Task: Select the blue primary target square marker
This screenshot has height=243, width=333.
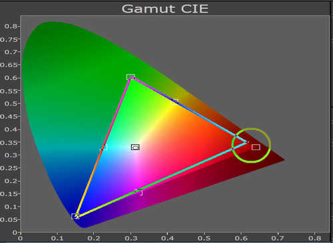Action: click(x=75, y=216)
